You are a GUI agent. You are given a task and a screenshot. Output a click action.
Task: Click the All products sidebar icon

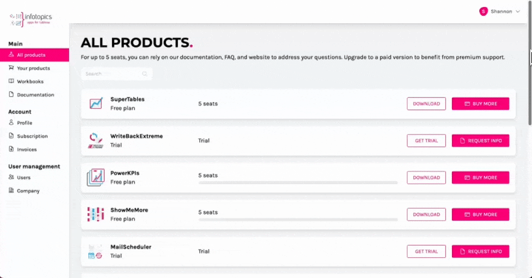pos(11,54)
